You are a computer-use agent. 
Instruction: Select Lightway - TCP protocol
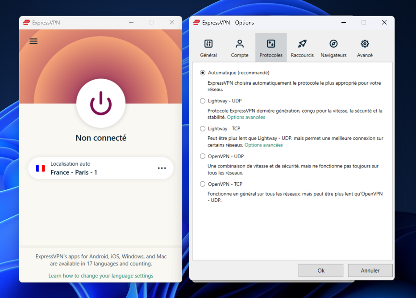(x=203, y=129)
